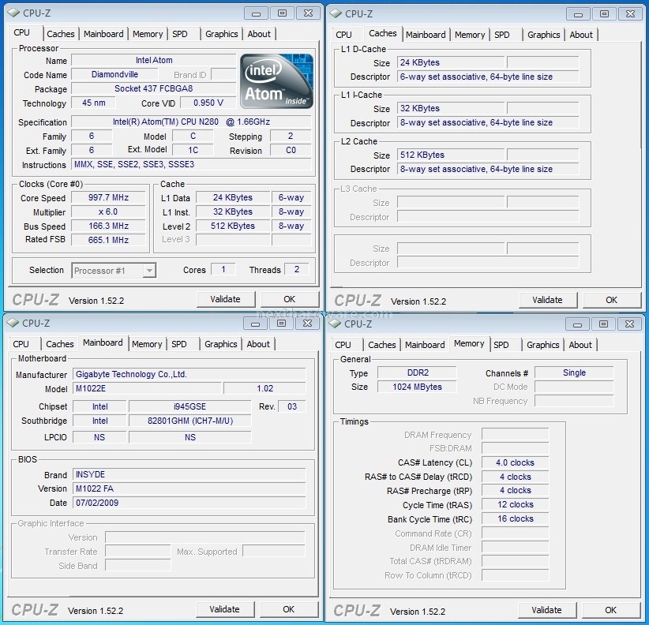The width and height of the screenshot is (649, 625).
Task: Switch to Caches tab in top-left CPU window
Action: (61, 34)
